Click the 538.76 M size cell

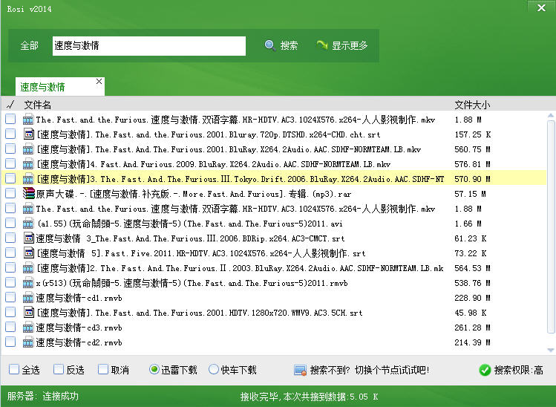coord(472,283)
